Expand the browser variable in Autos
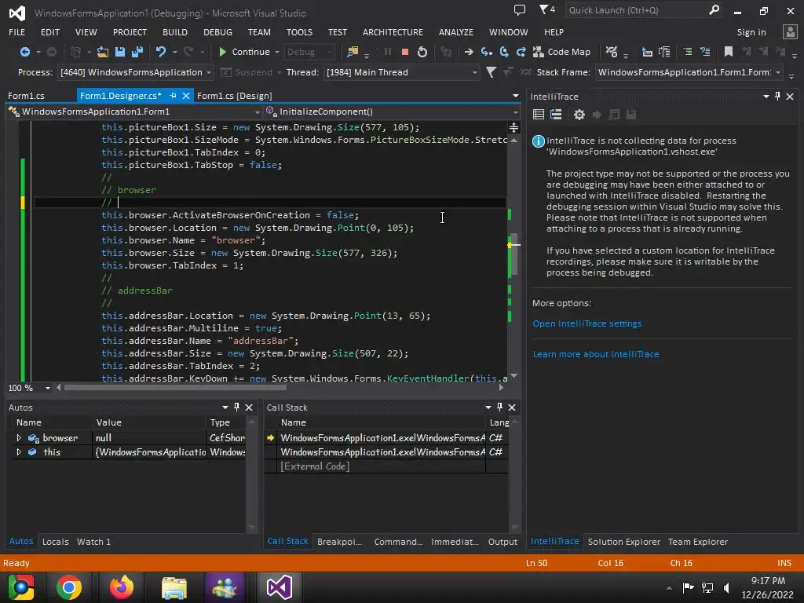 [x=19, y=438]
